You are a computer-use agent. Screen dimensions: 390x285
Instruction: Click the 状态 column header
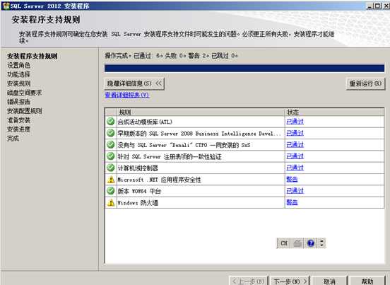pos(334,112)
